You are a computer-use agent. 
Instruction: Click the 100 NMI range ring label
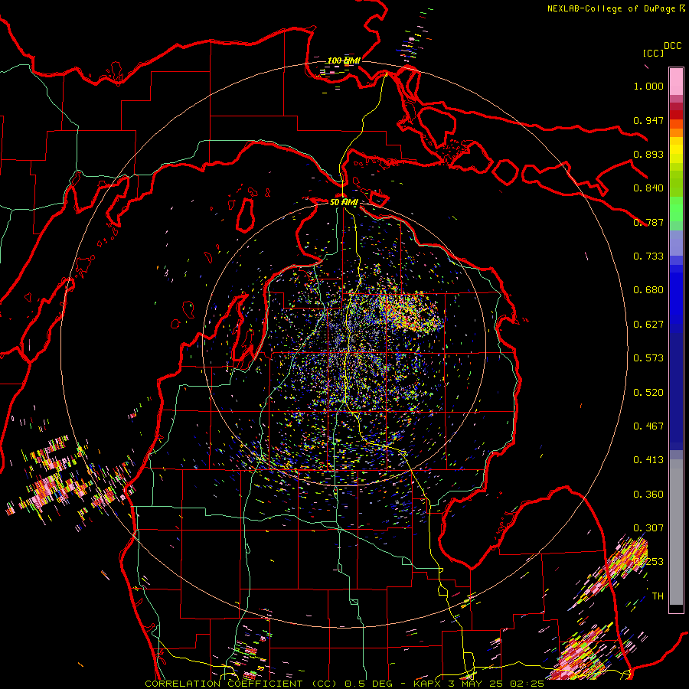click(344, 60)
